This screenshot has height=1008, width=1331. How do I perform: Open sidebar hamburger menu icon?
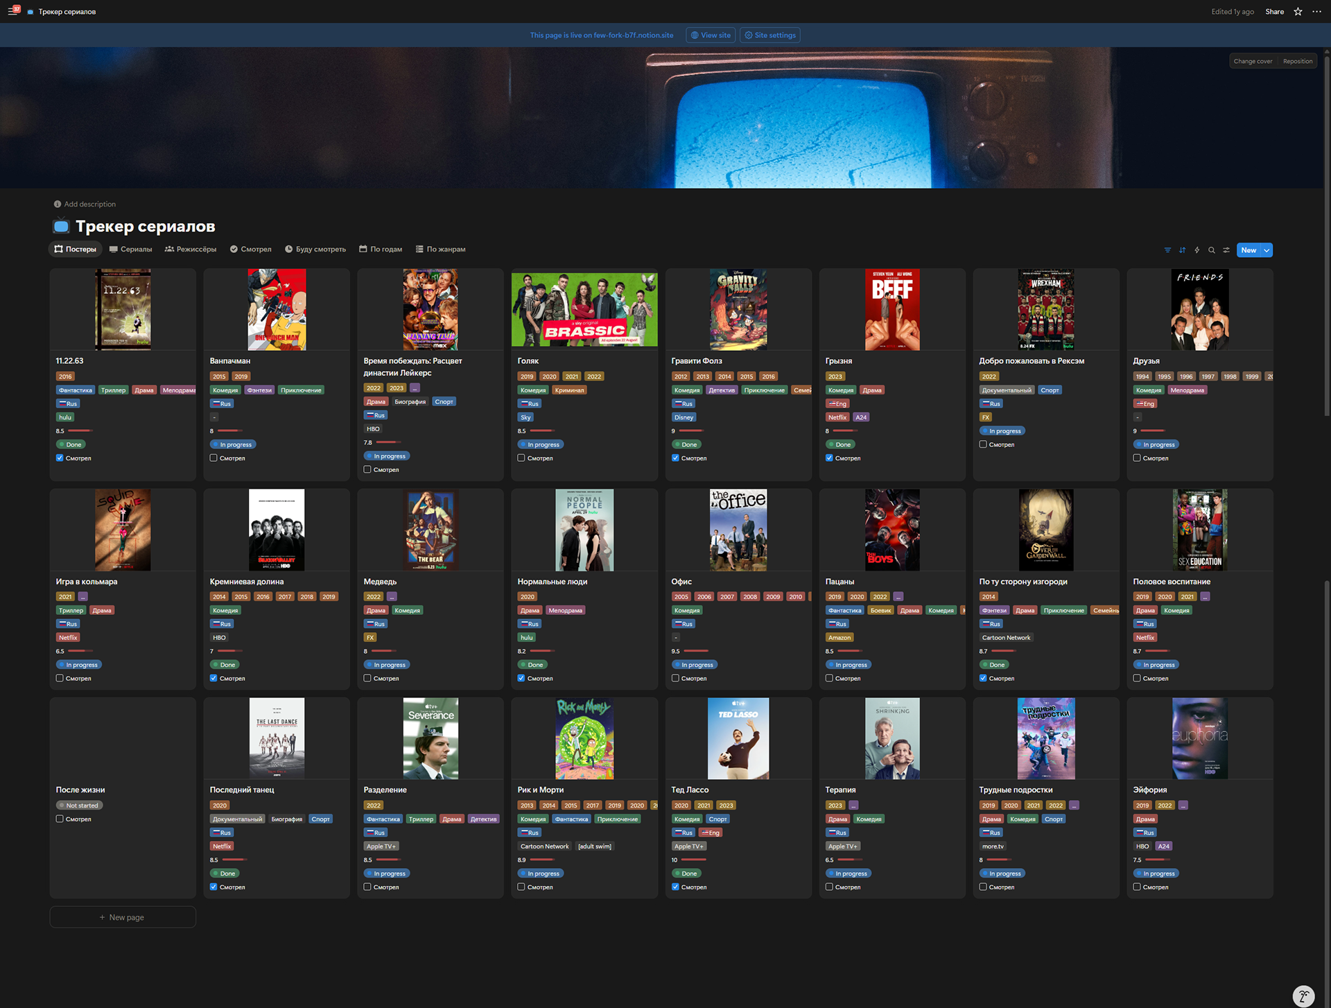(12, 11)
